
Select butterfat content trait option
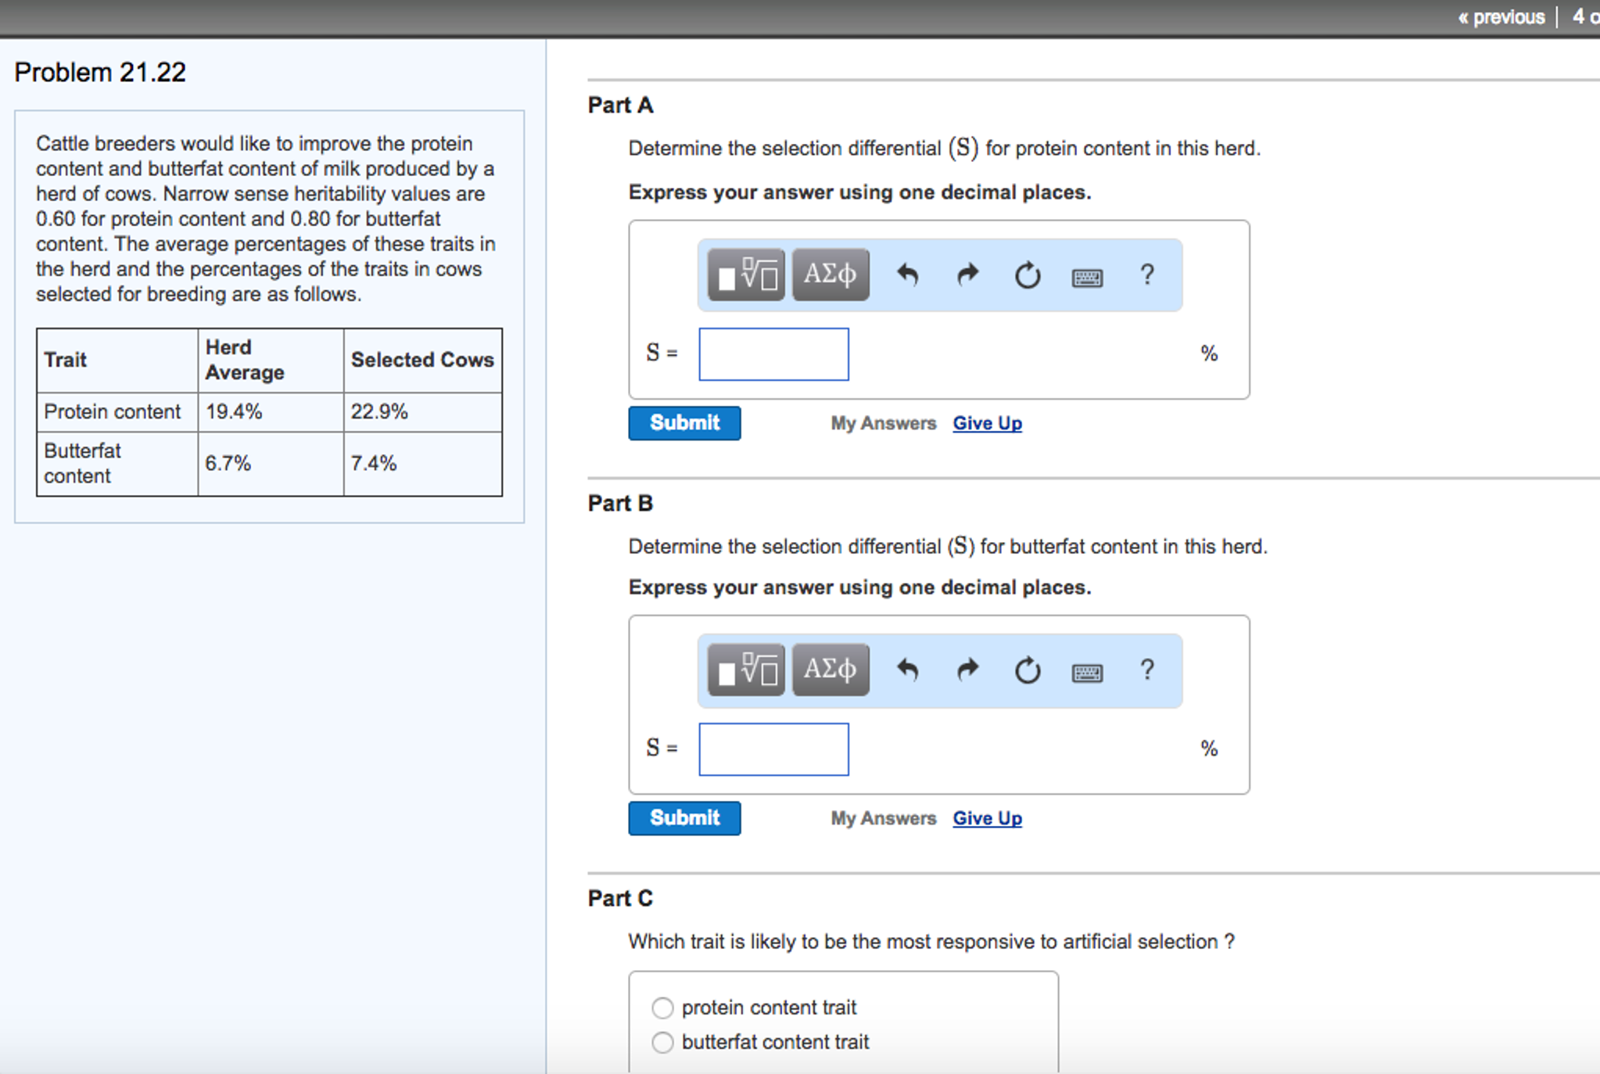(x=662, y=1042)
